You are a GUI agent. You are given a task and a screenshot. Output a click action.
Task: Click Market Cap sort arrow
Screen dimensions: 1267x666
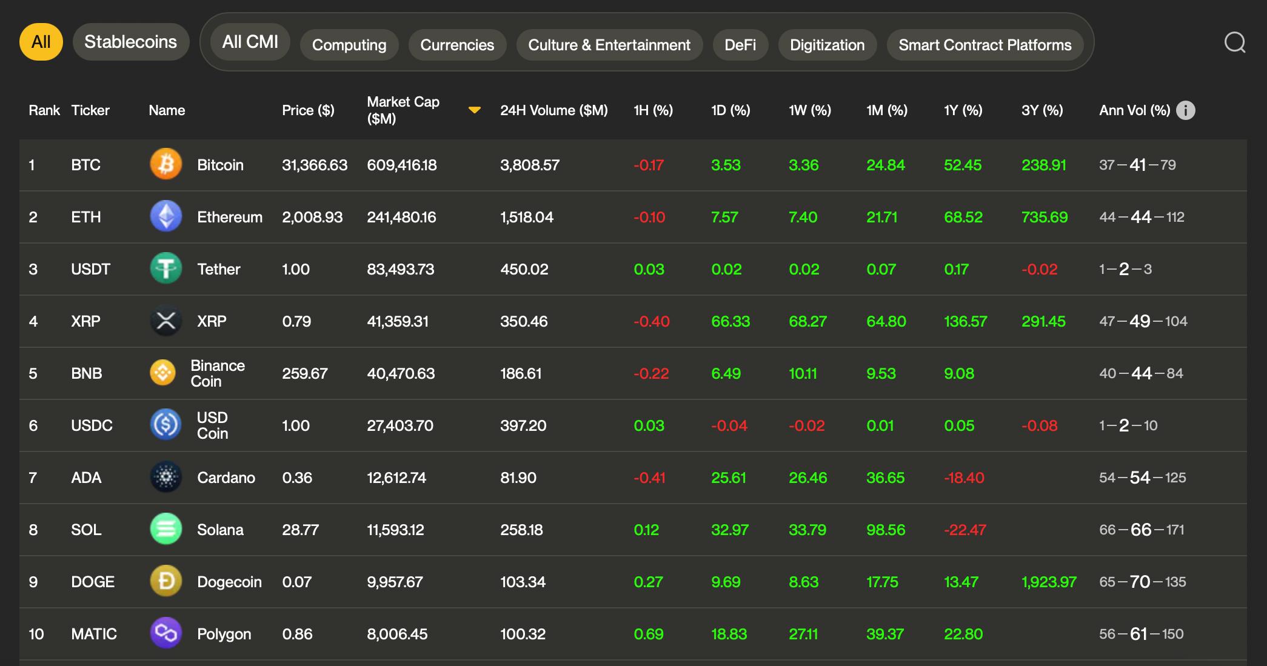(475, 110)
